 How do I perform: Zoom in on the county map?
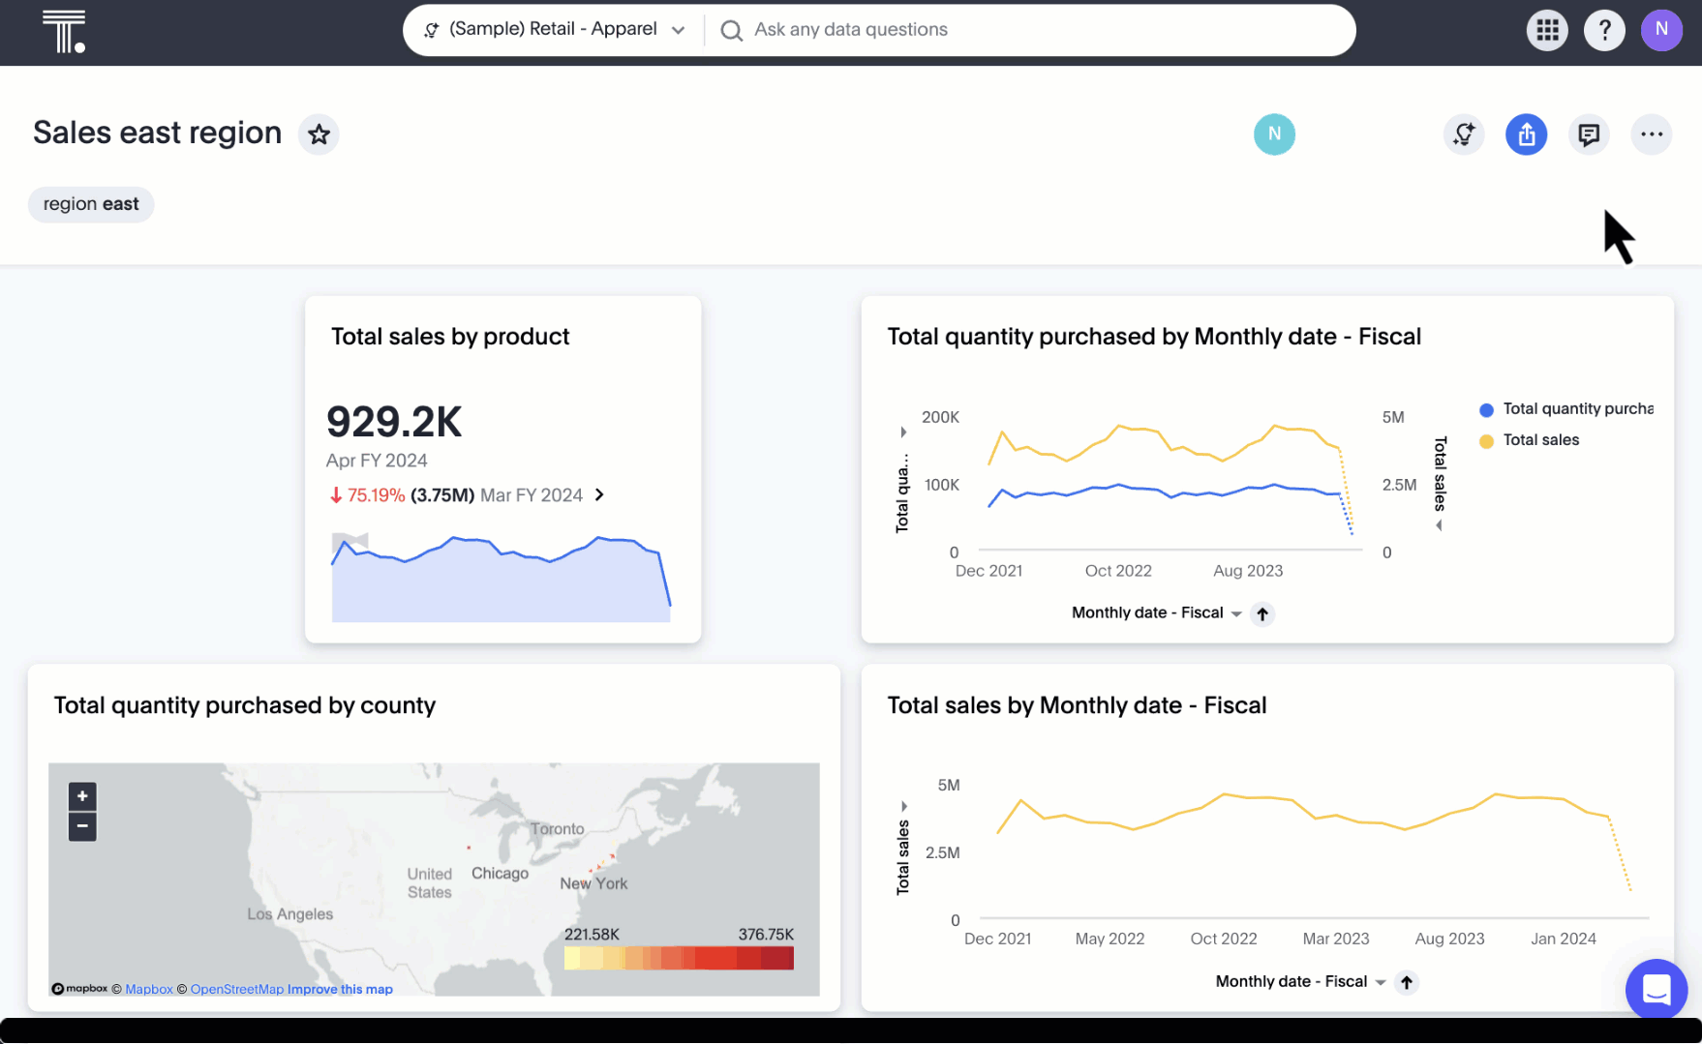click(82, 796)
